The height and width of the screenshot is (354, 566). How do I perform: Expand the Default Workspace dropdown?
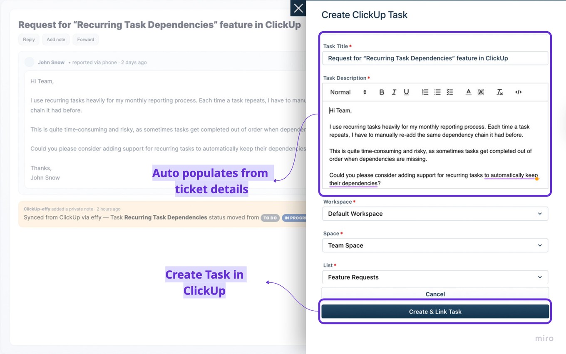pyautogui.click(x=435, y=214)
